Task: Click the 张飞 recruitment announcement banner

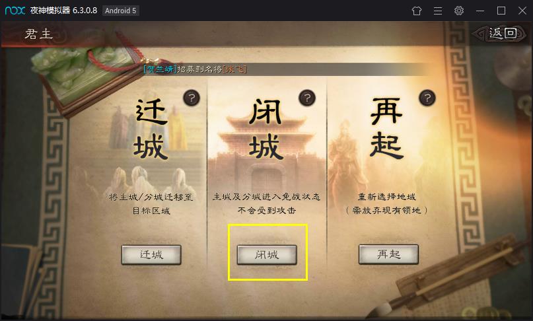Action: tap(195, 69)
